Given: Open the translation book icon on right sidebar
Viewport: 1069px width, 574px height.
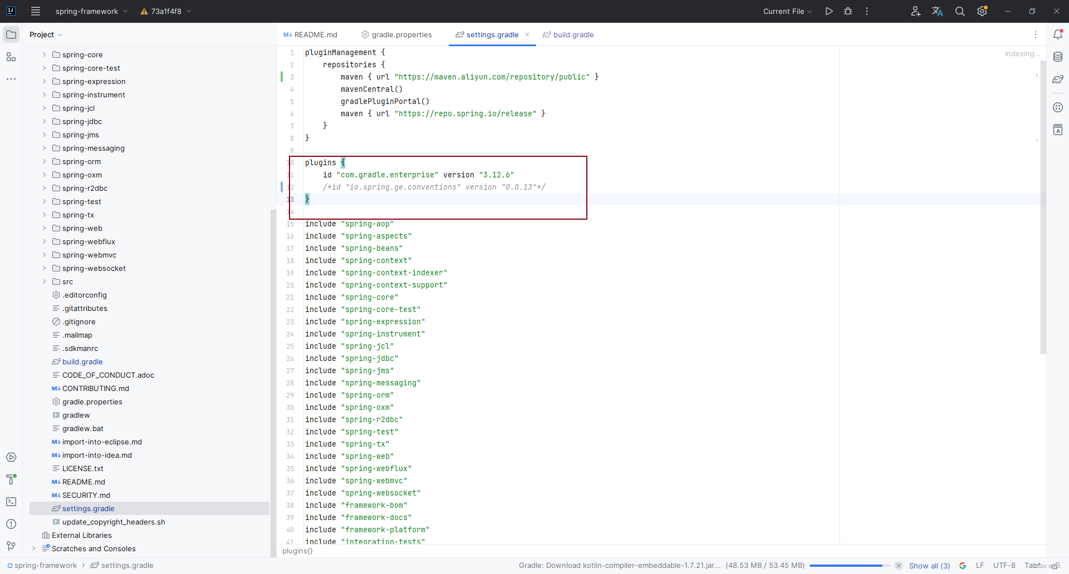Looking at the screenshot, I should click(1058, 130).
